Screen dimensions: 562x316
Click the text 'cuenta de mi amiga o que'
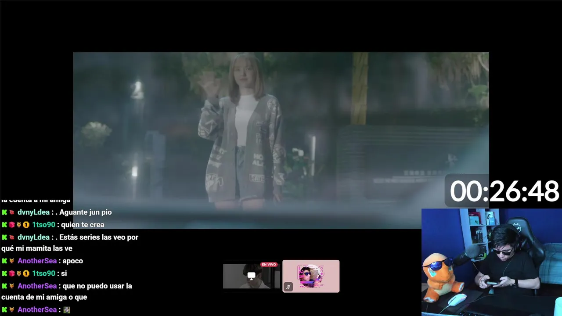point(44,298)
